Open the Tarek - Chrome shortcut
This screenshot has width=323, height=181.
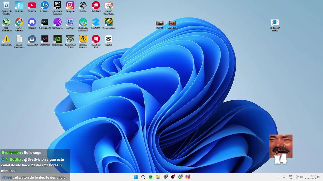tap(19, 24)
